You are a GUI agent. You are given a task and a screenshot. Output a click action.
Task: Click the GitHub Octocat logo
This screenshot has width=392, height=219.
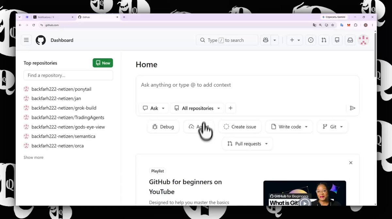(41, 40)
